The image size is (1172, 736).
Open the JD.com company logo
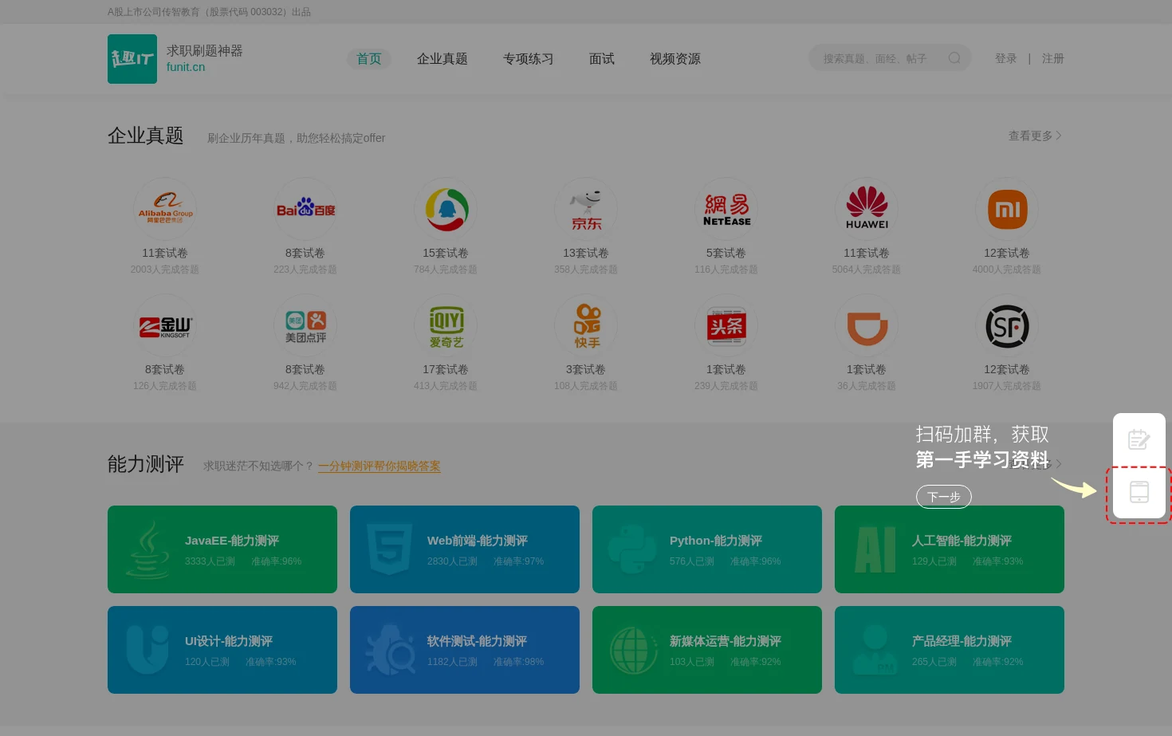586,209
